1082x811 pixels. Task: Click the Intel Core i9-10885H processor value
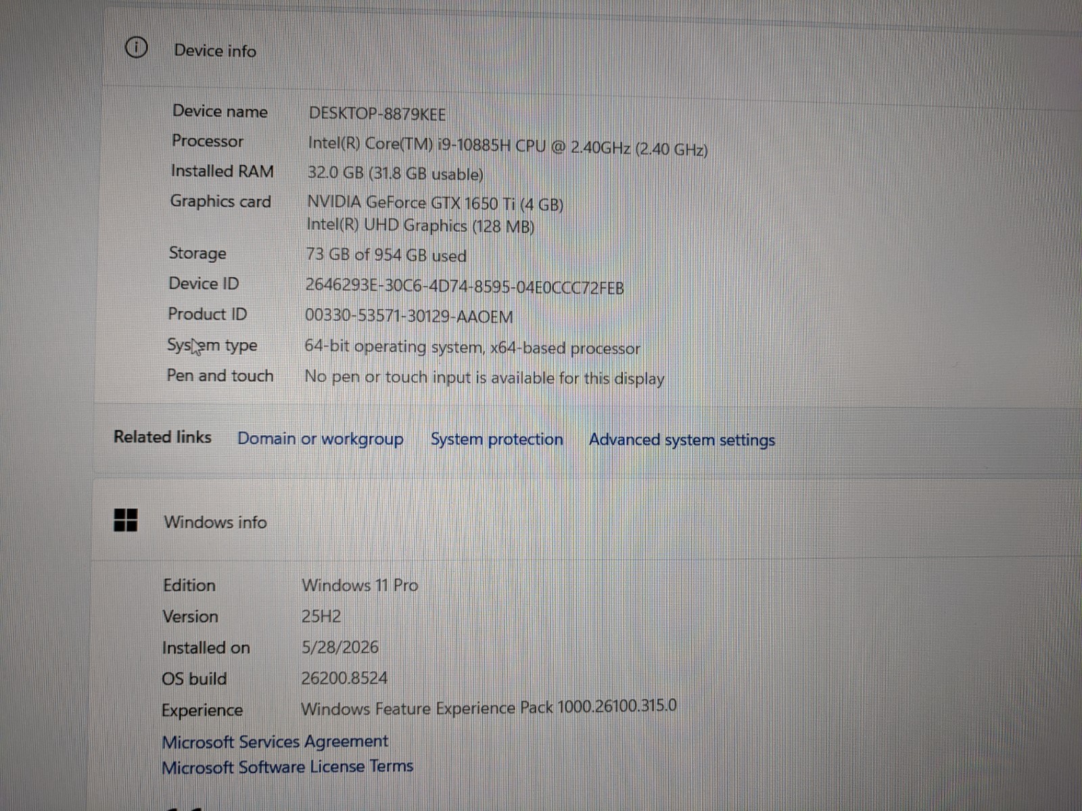[x=508, y=146]
